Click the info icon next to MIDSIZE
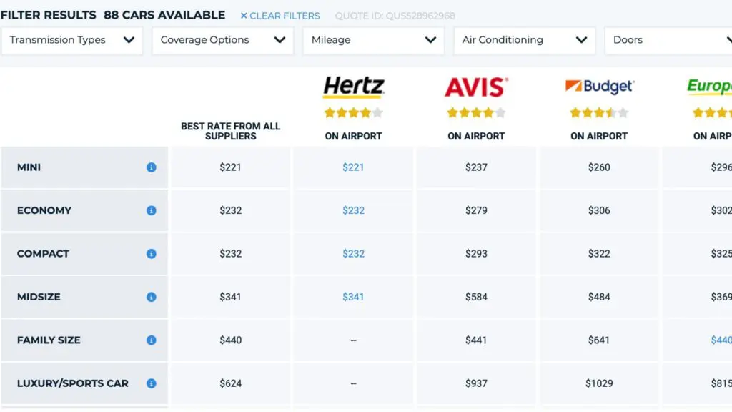This screenshot has width=732, height=412. (x=150, y=297)
